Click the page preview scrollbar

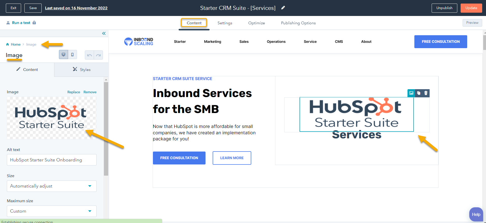coord(484,43)
